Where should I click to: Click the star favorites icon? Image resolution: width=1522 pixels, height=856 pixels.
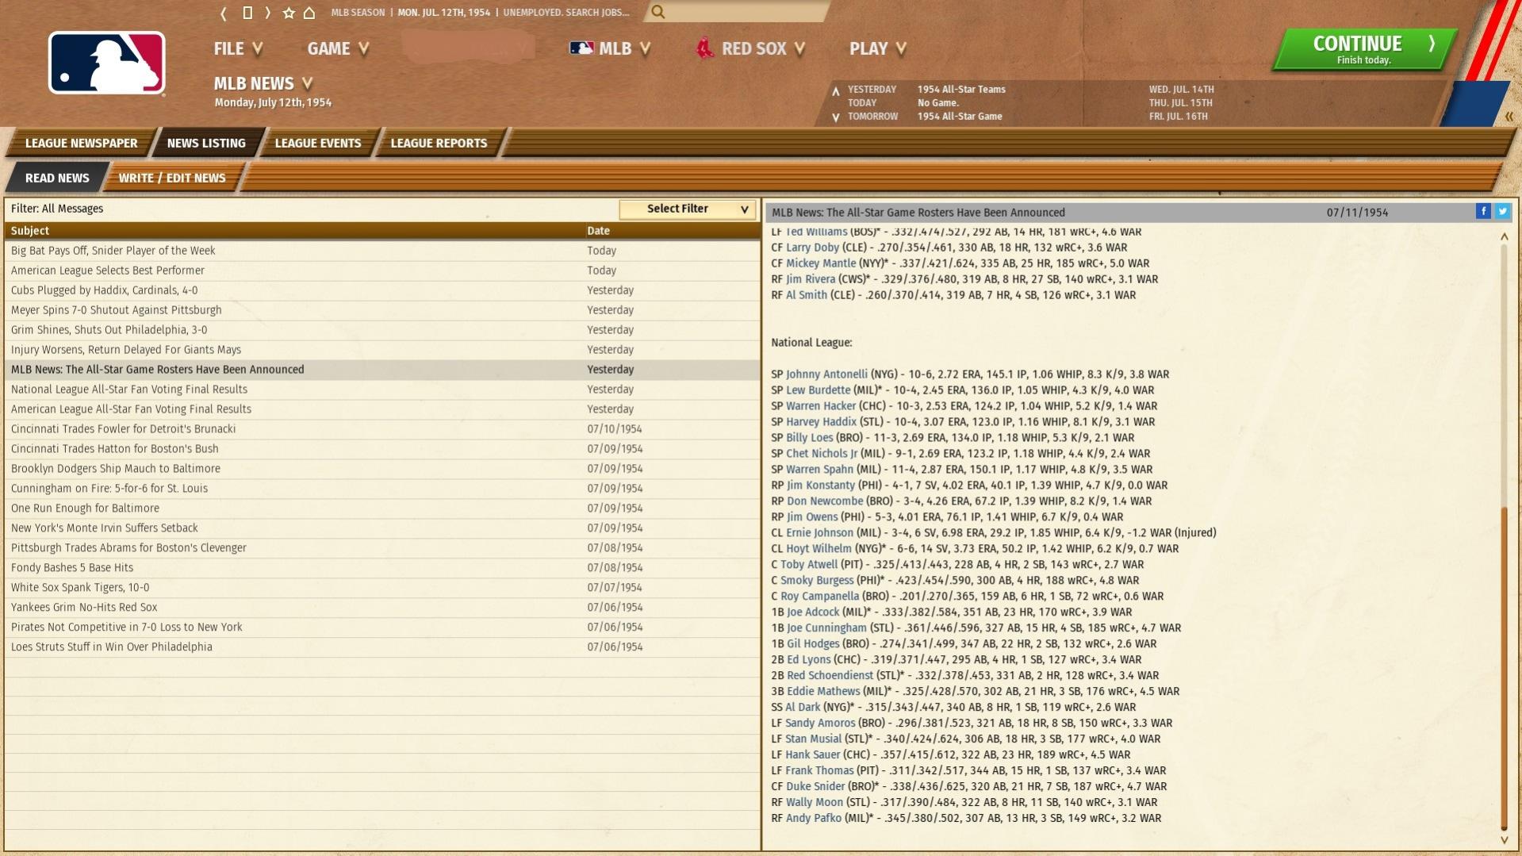point(289,13)
